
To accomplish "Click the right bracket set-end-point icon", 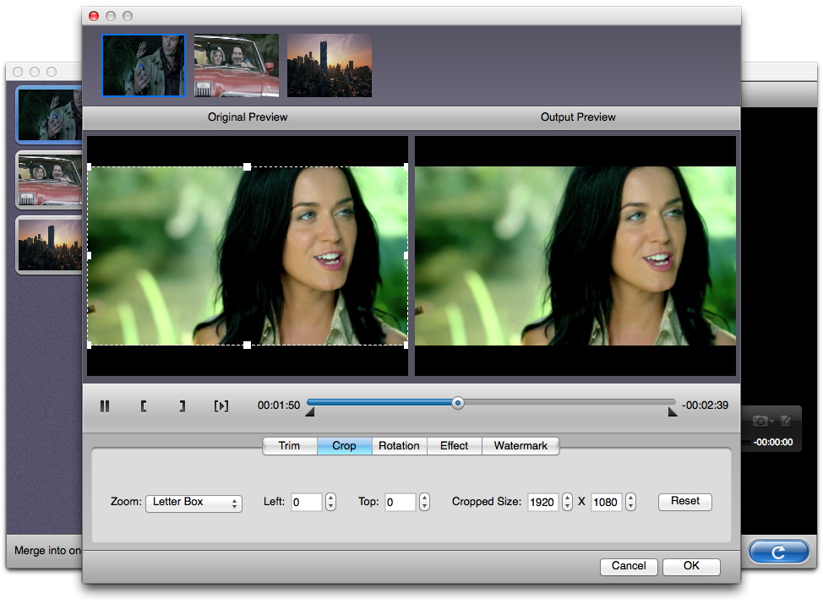I will pyautogui.click(x=183, y=405).
